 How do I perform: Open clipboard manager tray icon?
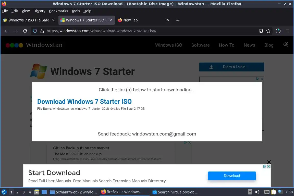point(274,192)
